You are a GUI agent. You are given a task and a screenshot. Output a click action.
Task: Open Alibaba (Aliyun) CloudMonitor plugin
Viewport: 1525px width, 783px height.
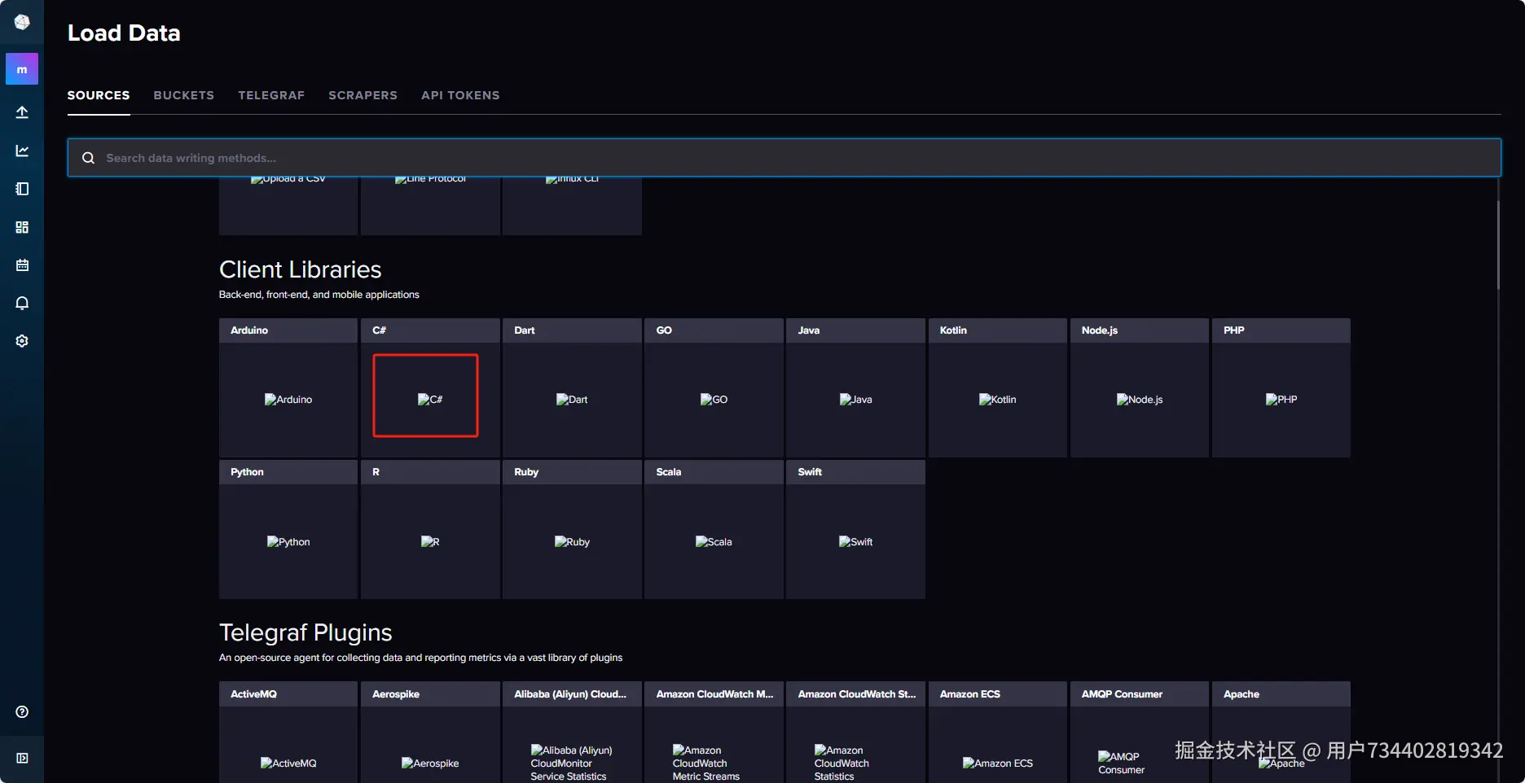[x=572, y=733]
